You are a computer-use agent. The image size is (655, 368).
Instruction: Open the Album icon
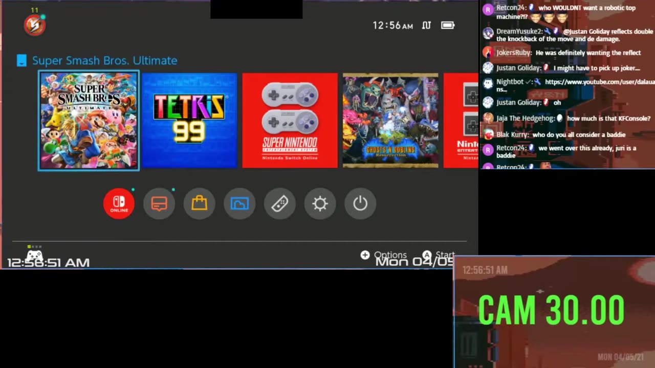point(239,203)
